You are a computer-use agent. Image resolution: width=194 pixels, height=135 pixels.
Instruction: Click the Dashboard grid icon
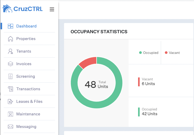[11, 26]
